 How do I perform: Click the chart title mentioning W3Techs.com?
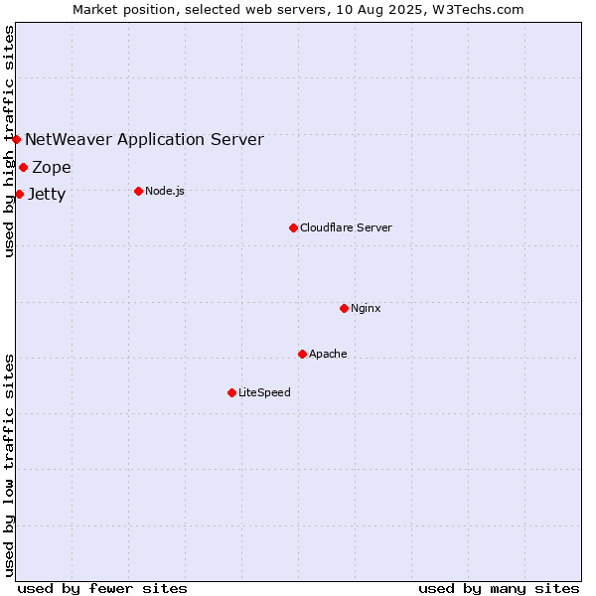click(x=298, y=10)
